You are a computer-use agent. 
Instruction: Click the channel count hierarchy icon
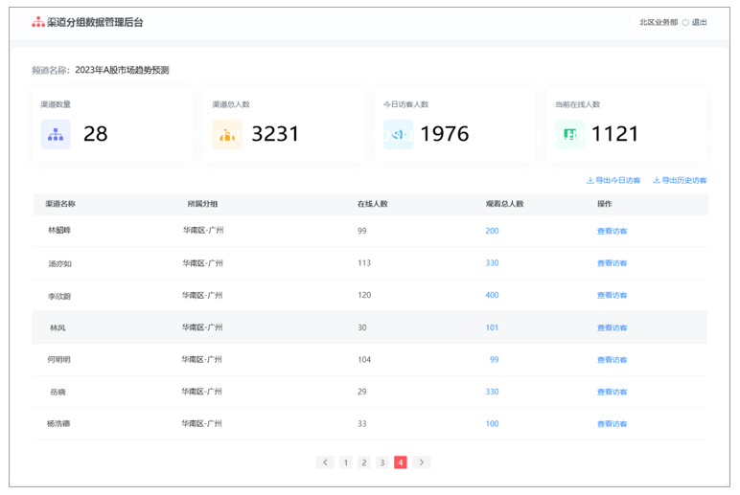tap(56, 134)
